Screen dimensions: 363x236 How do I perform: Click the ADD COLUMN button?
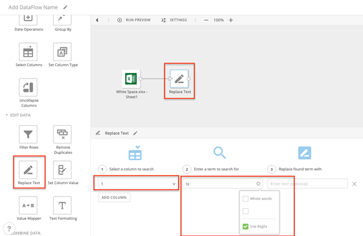pos(114,198)
